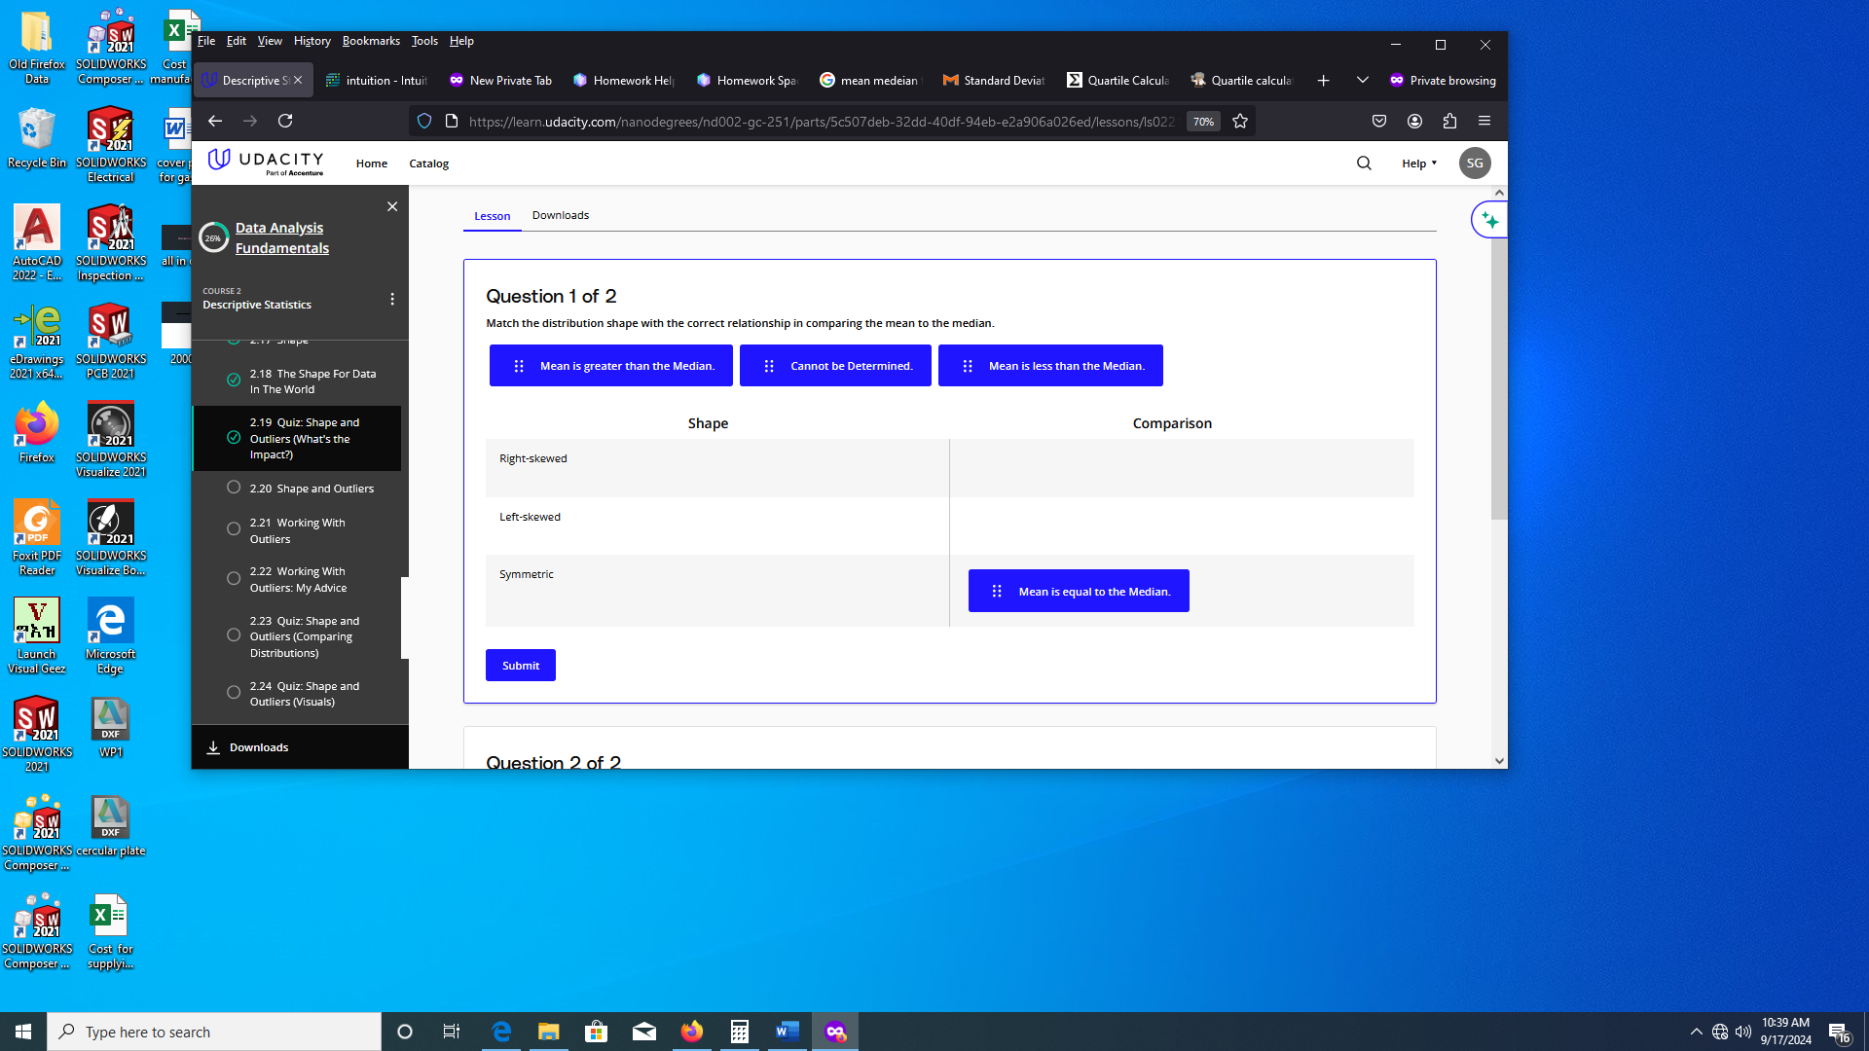This screenshot has width=1869, height=1051.
Task: Click the 26% course progress ring
Action: pos(213,237)
